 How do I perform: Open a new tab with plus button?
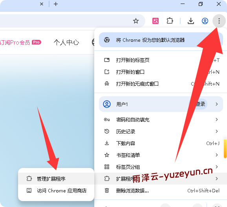tap(56, 4)
